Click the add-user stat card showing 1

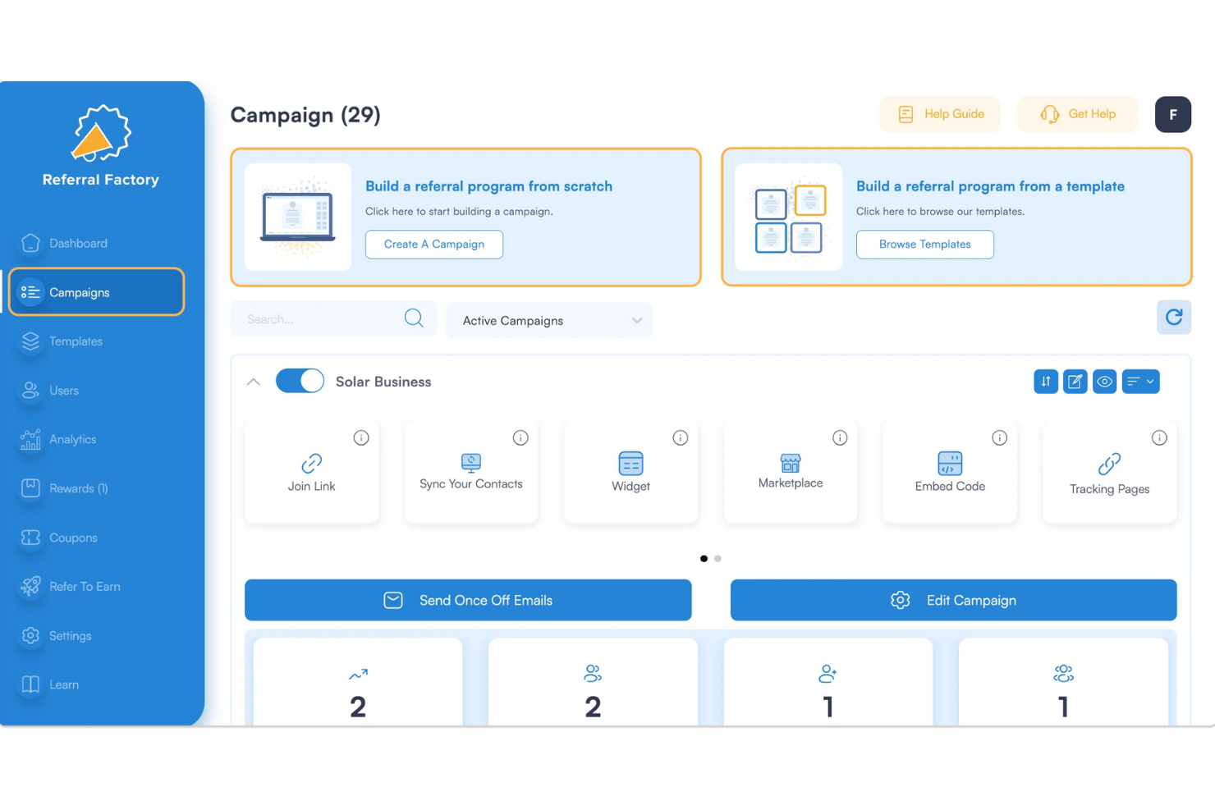tap(828, 683)
